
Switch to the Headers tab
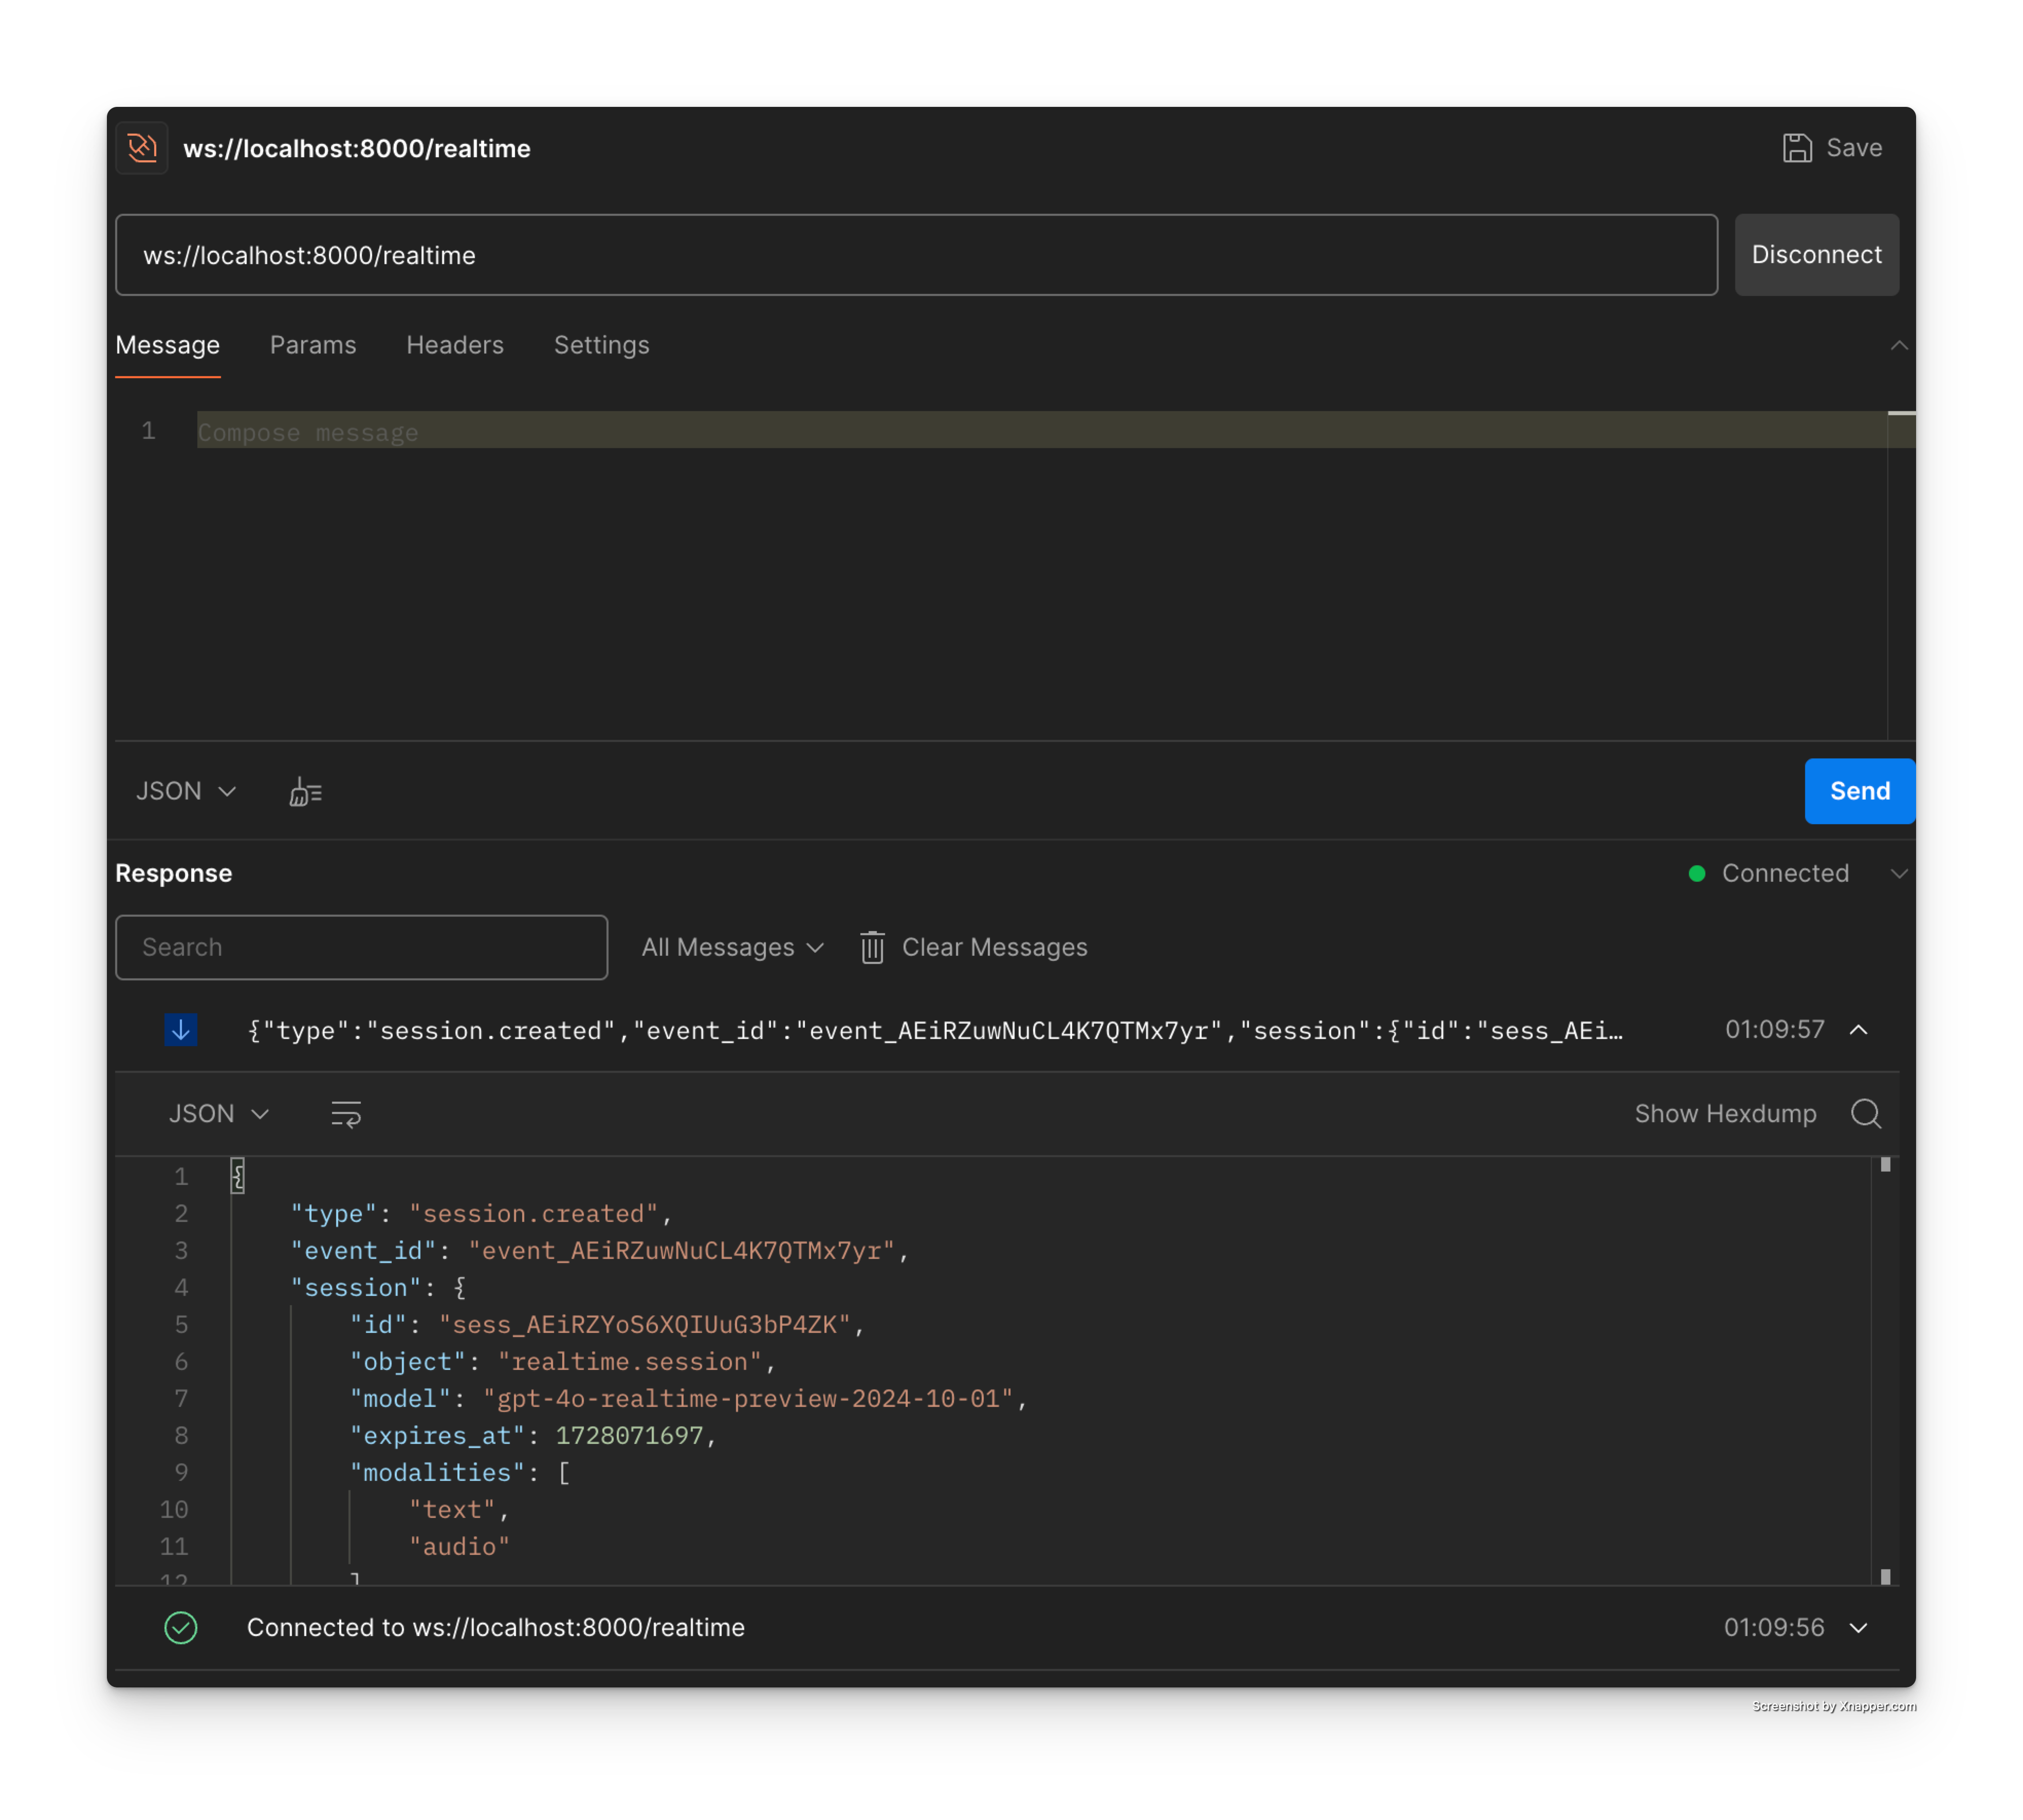(455, 345)
